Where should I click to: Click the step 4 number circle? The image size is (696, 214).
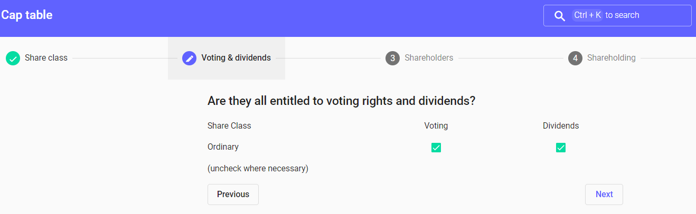point(575,58)
